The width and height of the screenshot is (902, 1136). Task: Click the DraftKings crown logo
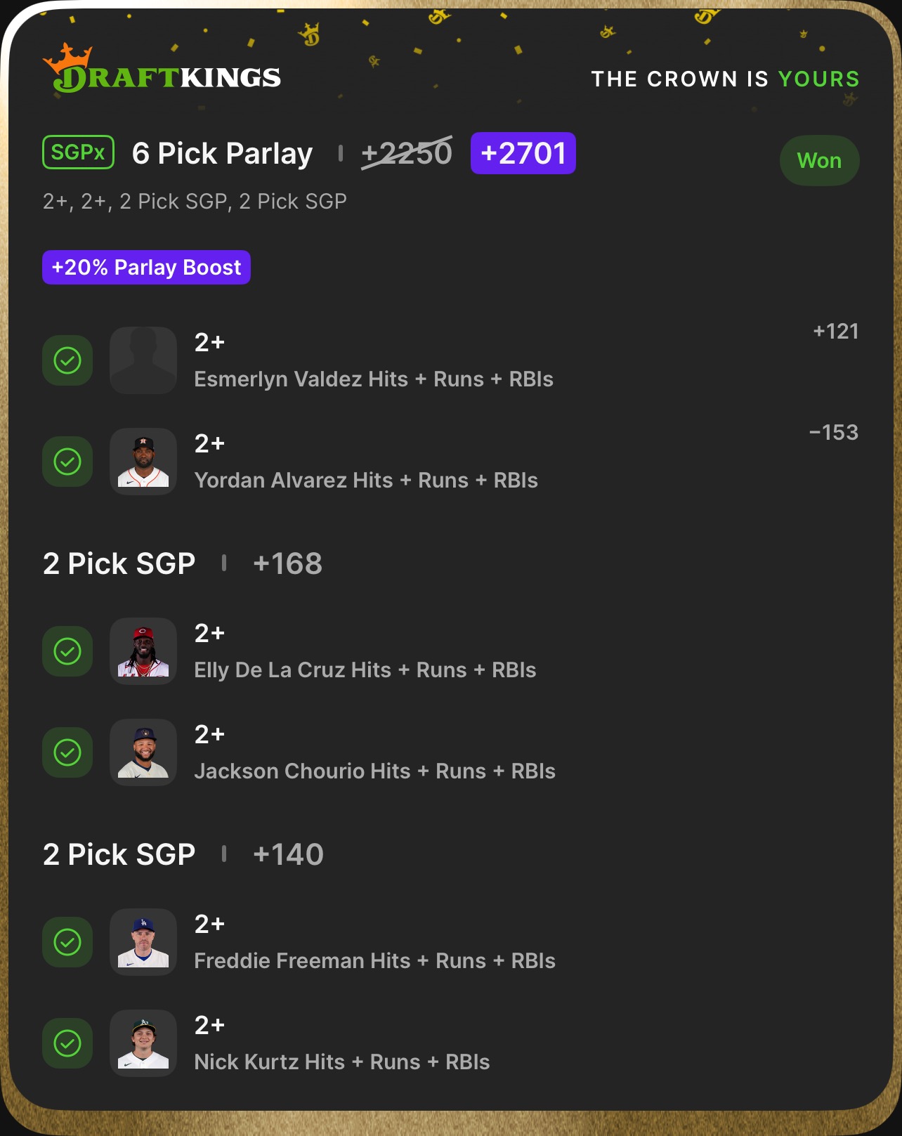click(162, 69)
